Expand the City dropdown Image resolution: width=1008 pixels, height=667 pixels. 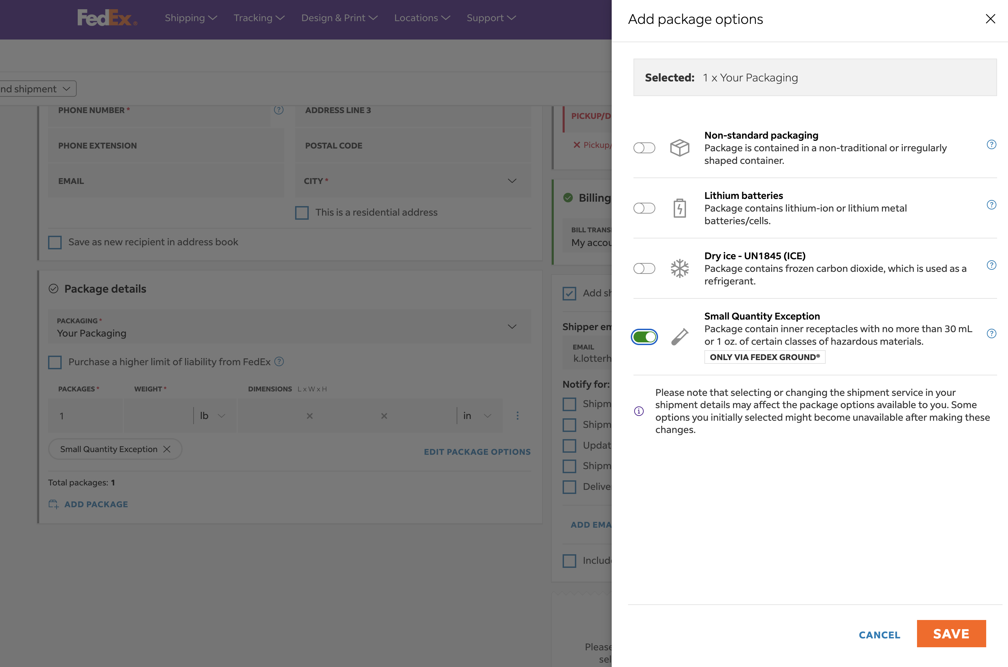coord(413,181)
